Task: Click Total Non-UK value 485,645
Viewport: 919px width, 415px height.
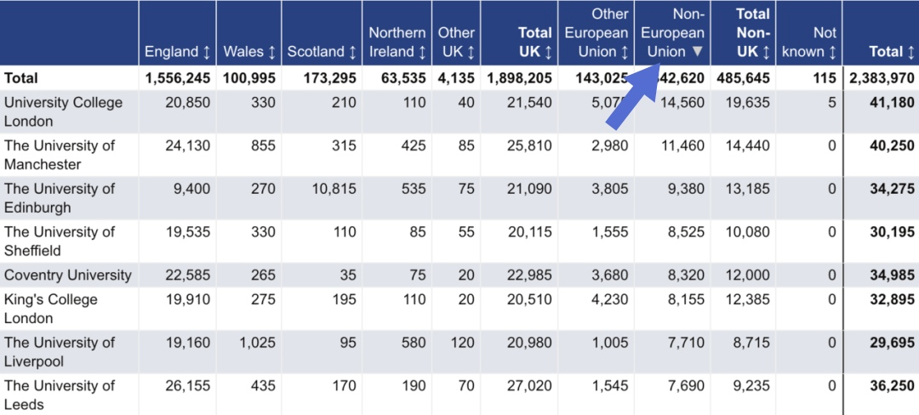Action: tap(745, 78)
